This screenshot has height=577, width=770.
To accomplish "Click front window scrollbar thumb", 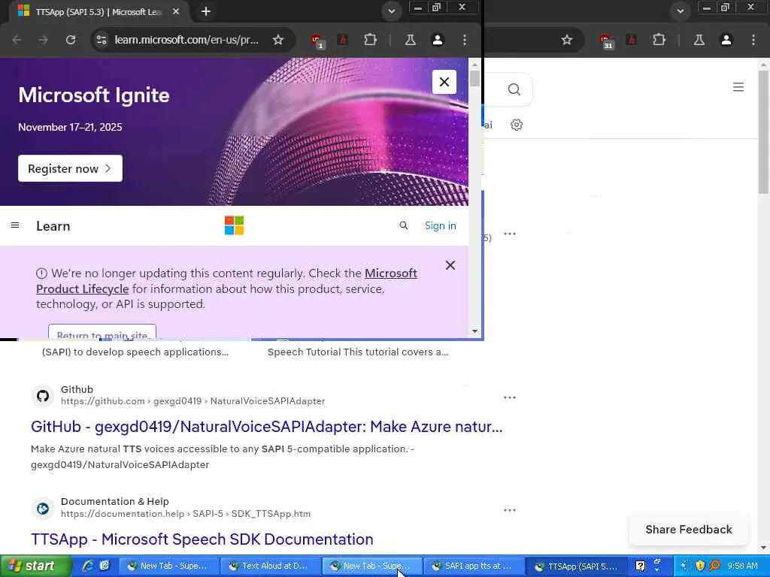I will tap(475, 78).
